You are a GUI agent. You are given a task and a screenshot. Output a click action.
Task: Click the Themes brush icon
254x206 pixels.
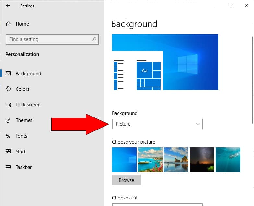click(8, 120)
